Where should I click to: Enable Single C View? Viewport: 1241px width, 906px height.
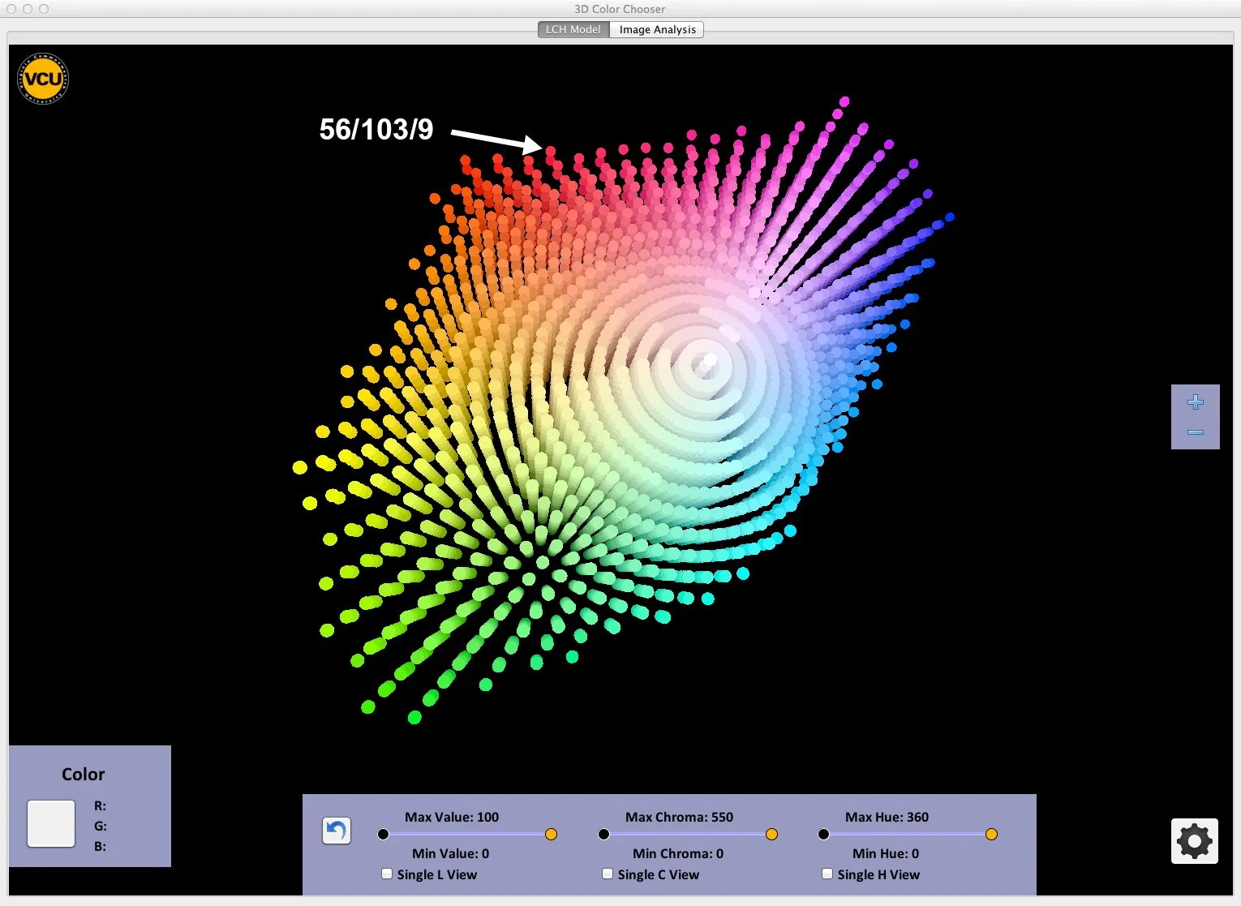tap(607, 874)
